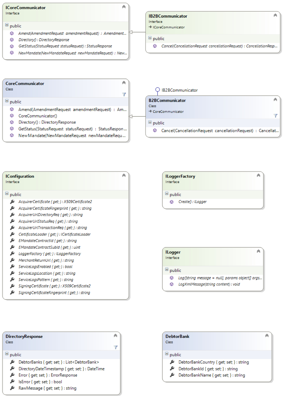The height and width of the screenshot is (398, 283).
Task: Collapse the DirectoryResponse shape with chevron
Action: 115,336
